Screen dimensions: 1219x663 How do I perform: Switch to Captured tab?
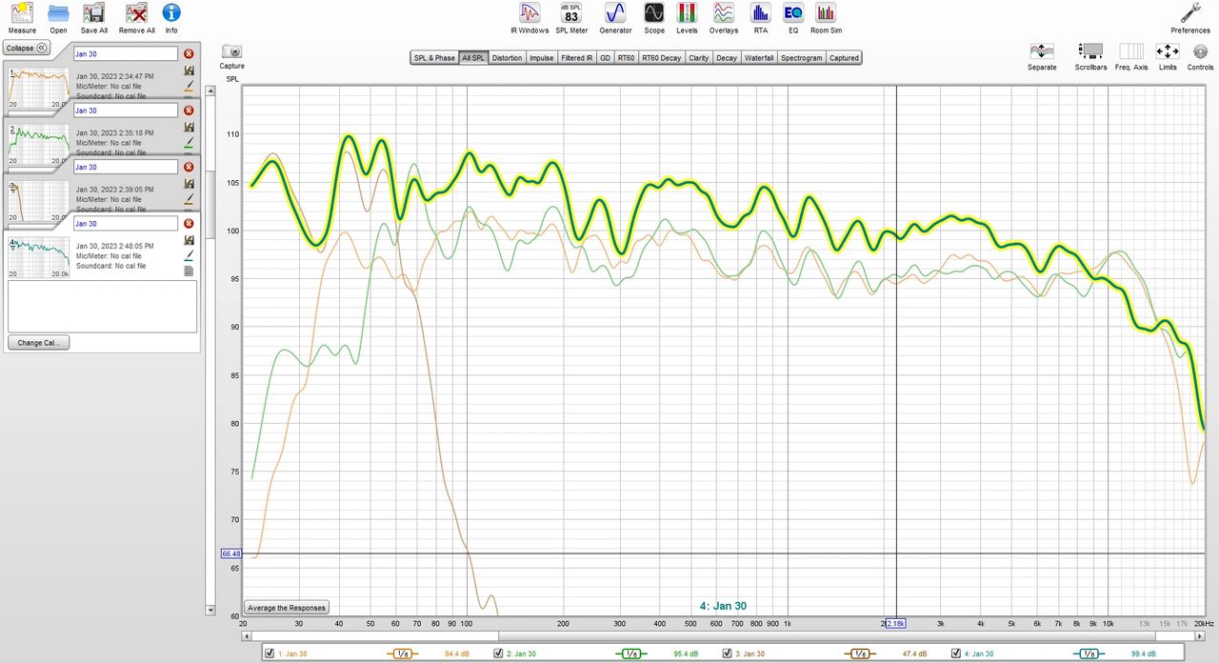click(844, 58)
